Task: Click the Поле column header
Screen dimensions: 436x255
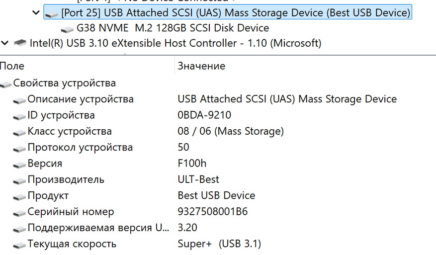Action: click(12, 66)
